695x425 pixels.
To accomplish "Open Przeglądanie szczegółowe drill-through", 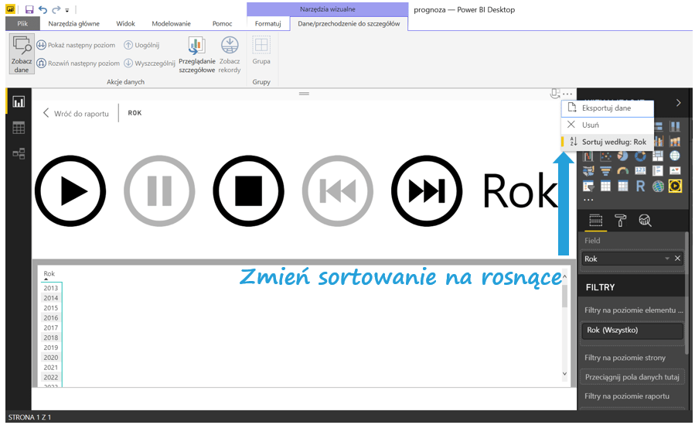I will pyautogui.click(x=196, y=54).
